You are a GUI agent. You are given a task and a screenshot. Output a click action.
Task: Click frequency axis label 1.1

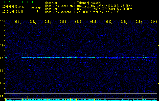pos(2,33)
